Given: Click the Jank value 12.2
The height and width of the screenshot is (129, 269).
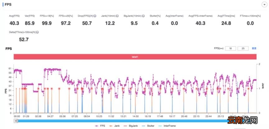Looking at the screenshot, I should (x=110, y=23).
